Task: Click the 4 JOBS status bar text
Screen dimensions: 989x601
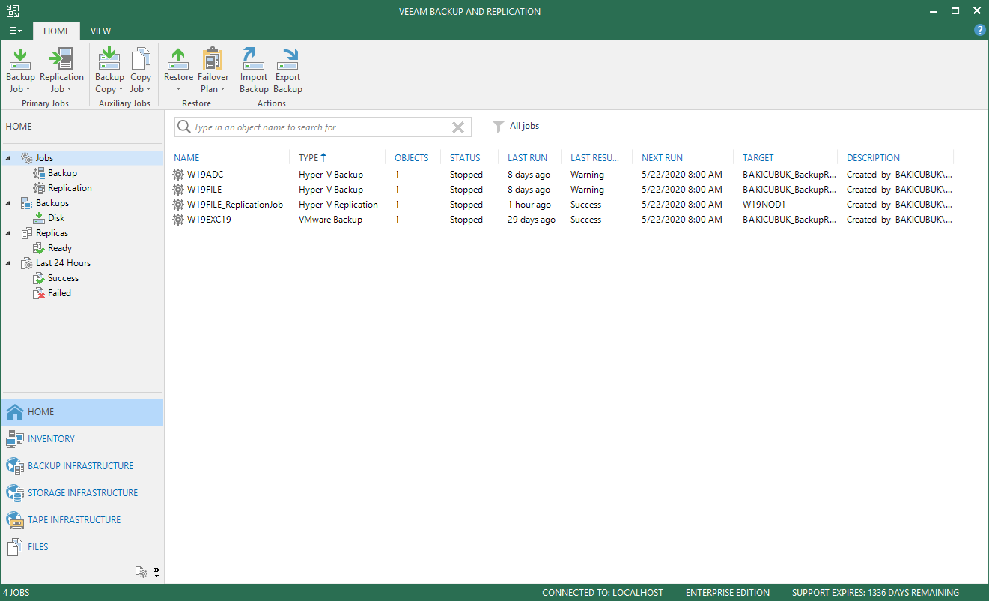Action: (x=16, y=593)
